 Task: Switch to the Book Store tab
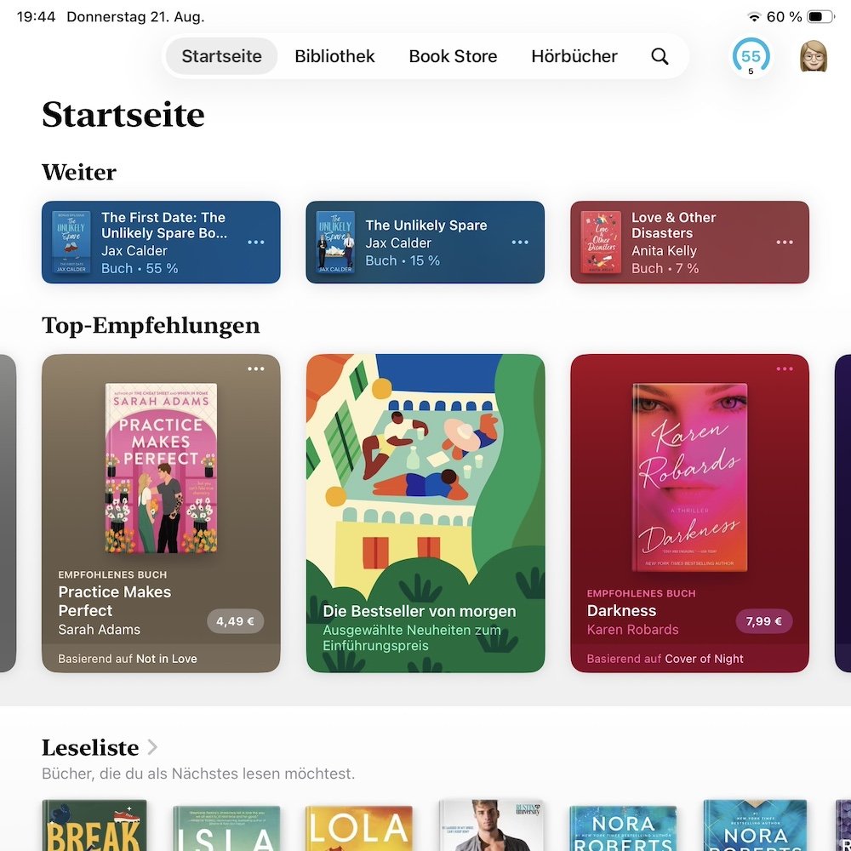[453, 56]
